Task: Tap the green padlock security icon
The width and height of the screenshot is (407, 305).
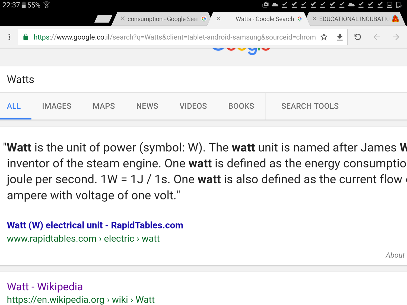Action: (26, 37)
